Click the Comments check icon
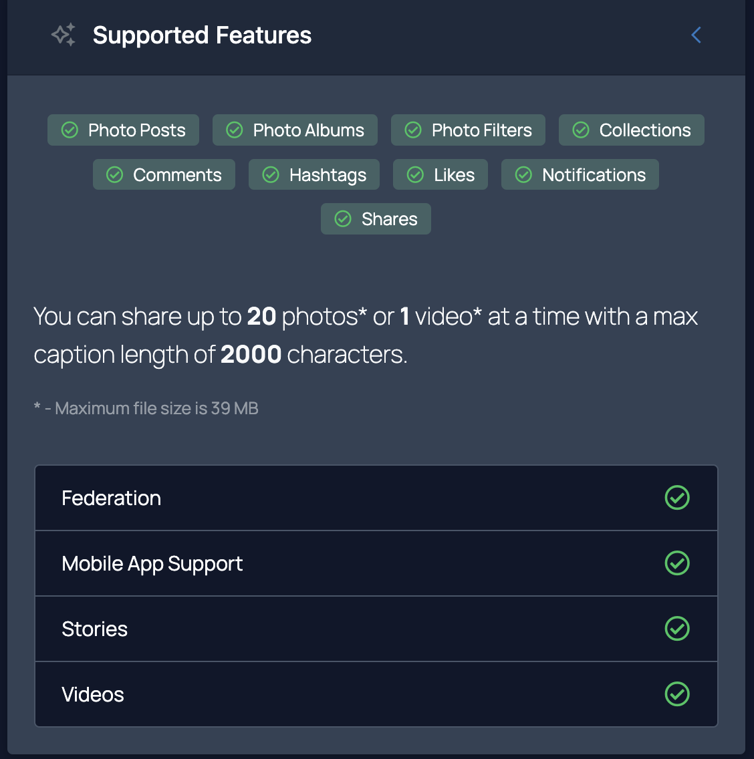Image resolution: width=754 pixels, height=759 pixels. [x=115, y=175]
